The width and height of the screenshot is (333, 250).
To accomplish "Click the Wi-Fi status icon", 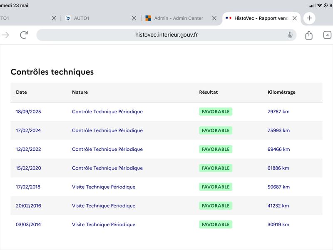I will click(319, 5).
